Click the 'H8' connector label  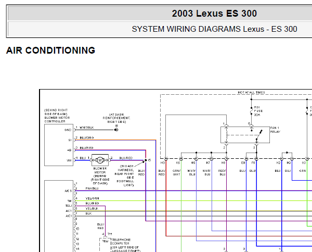(x=223, y=163)
